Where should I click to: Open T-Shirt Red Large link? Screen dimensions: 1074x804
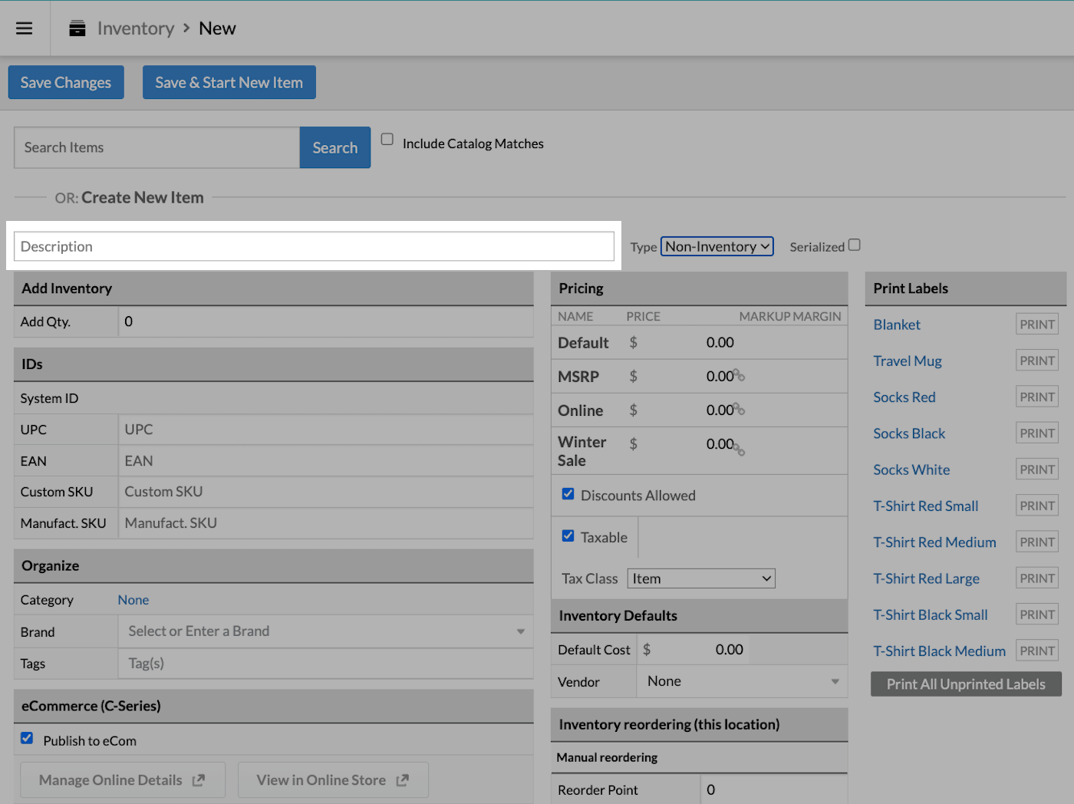coord(926,578)
